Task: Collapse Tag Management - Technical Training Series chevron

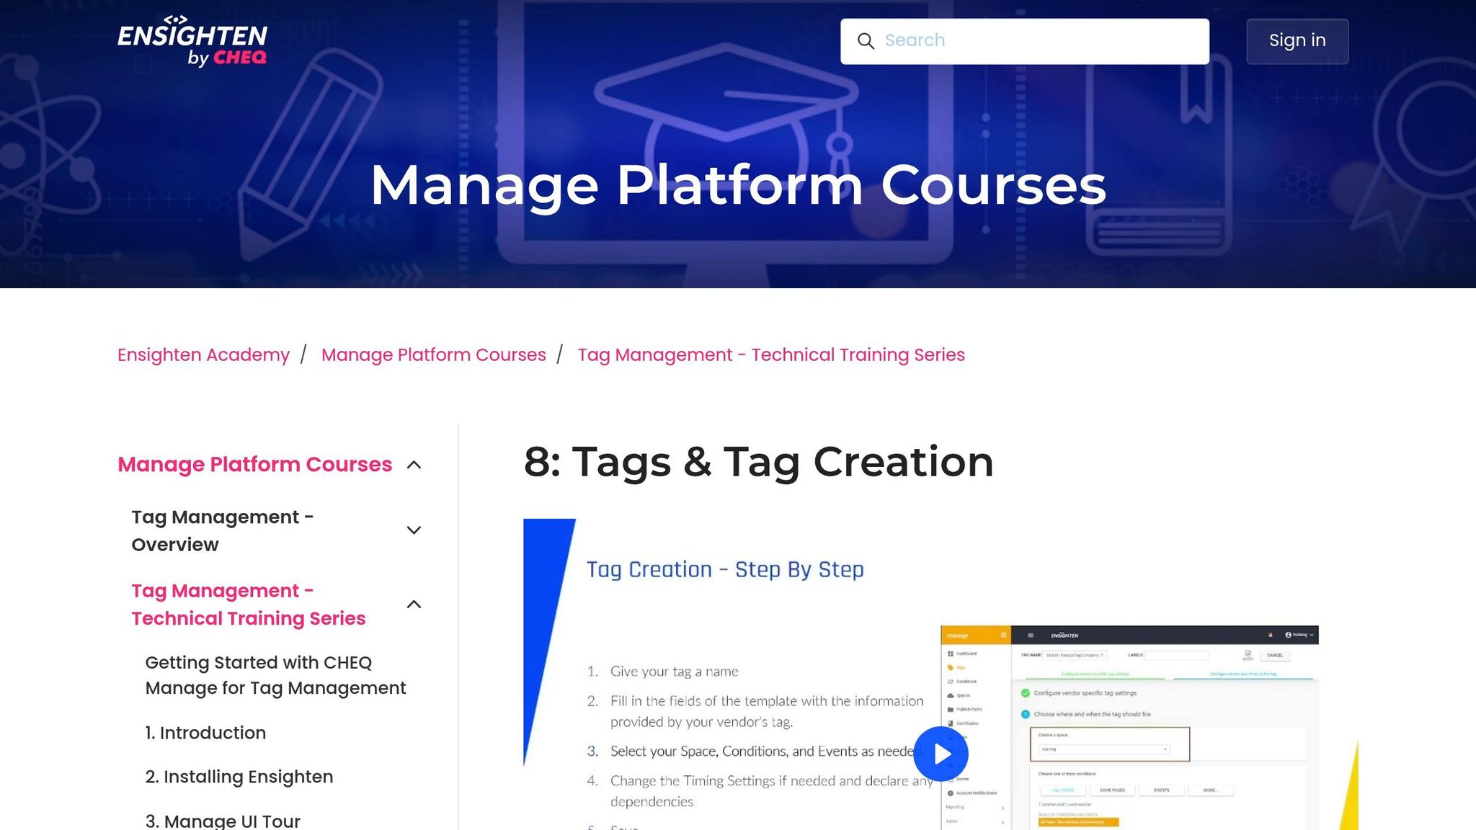Action: pos(414,604)
